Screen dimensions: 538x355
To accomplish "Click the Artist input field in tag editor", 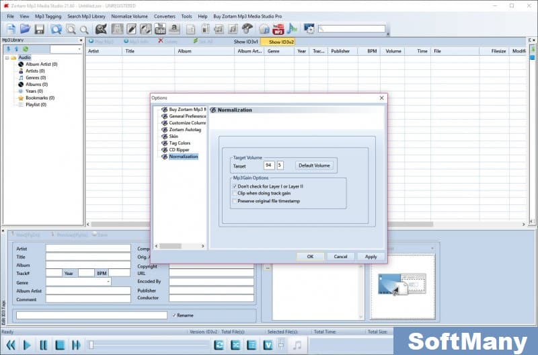I will tap(88, 248).
